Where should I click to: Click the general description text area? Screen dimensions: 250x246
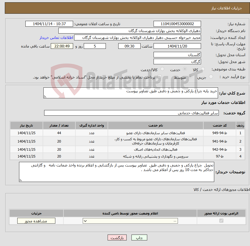click(130, 93)
